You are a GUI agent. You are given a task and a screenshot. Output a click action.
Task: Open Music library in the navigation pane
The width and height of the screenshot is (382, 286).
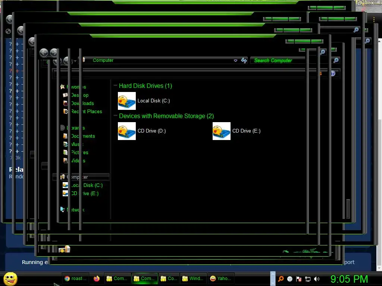tap(73, 144)
